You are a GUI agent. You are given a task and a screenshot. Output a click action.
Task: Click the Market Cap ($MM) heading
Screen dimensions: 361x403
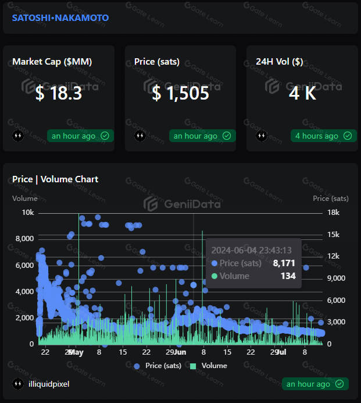point(52,62)
